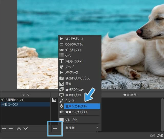Select グループ化 menu entry

(80, 120)
